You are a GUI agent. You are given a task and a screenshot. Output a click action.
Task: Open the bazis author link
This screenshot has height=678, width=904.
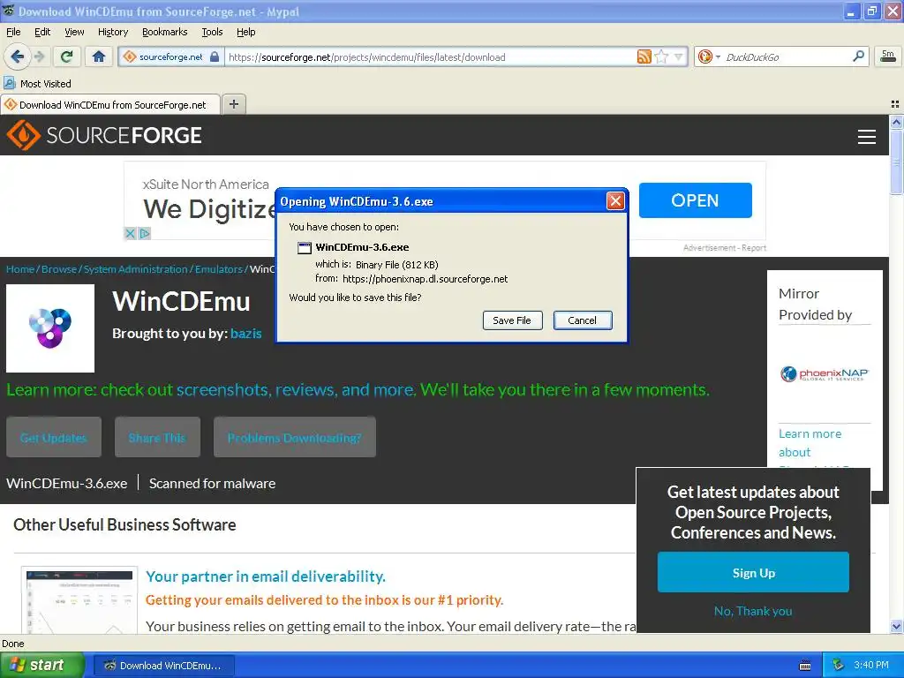[x=245, y=333]
